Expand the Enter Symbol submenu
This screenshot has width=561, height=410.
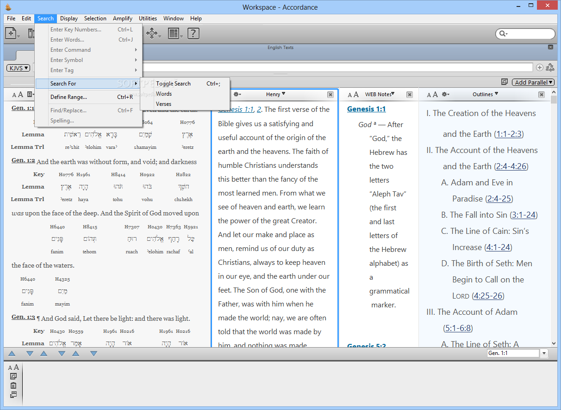pos(88,60)
